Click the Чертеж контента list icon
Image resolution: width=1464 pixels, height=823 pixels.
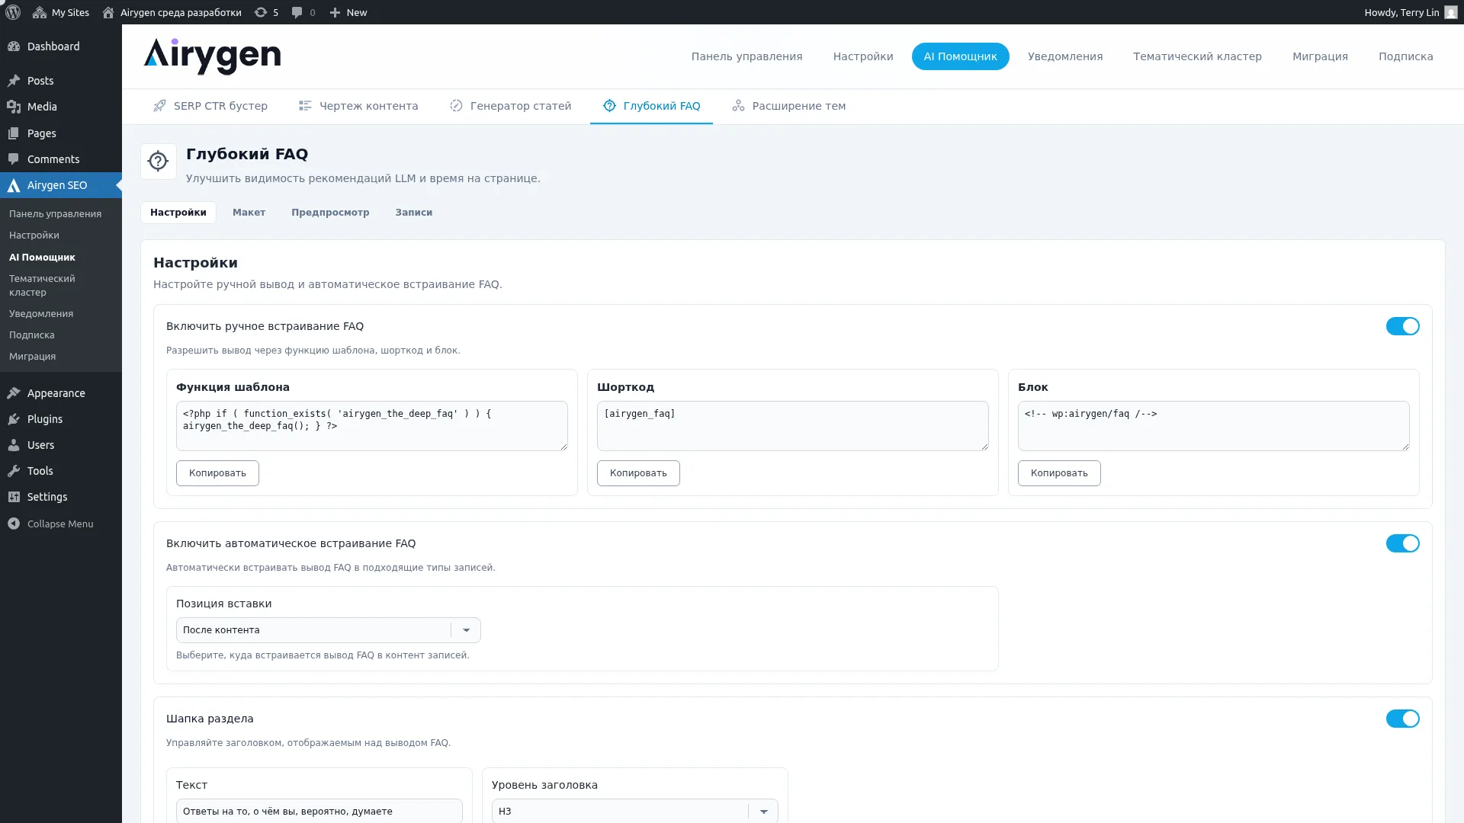point(305,106)
